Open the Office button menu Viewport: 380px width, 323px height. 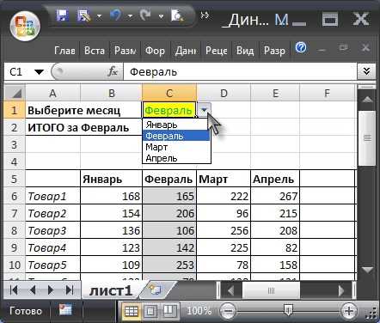[25, 27]
